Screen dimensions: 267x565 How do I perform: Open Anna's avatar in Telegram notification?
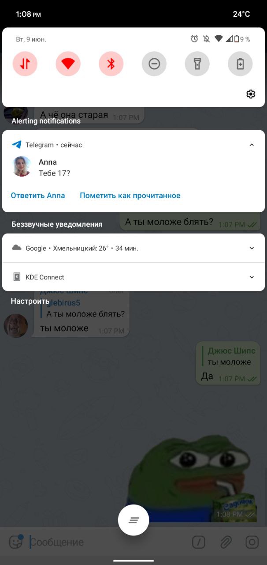(22, 166)
